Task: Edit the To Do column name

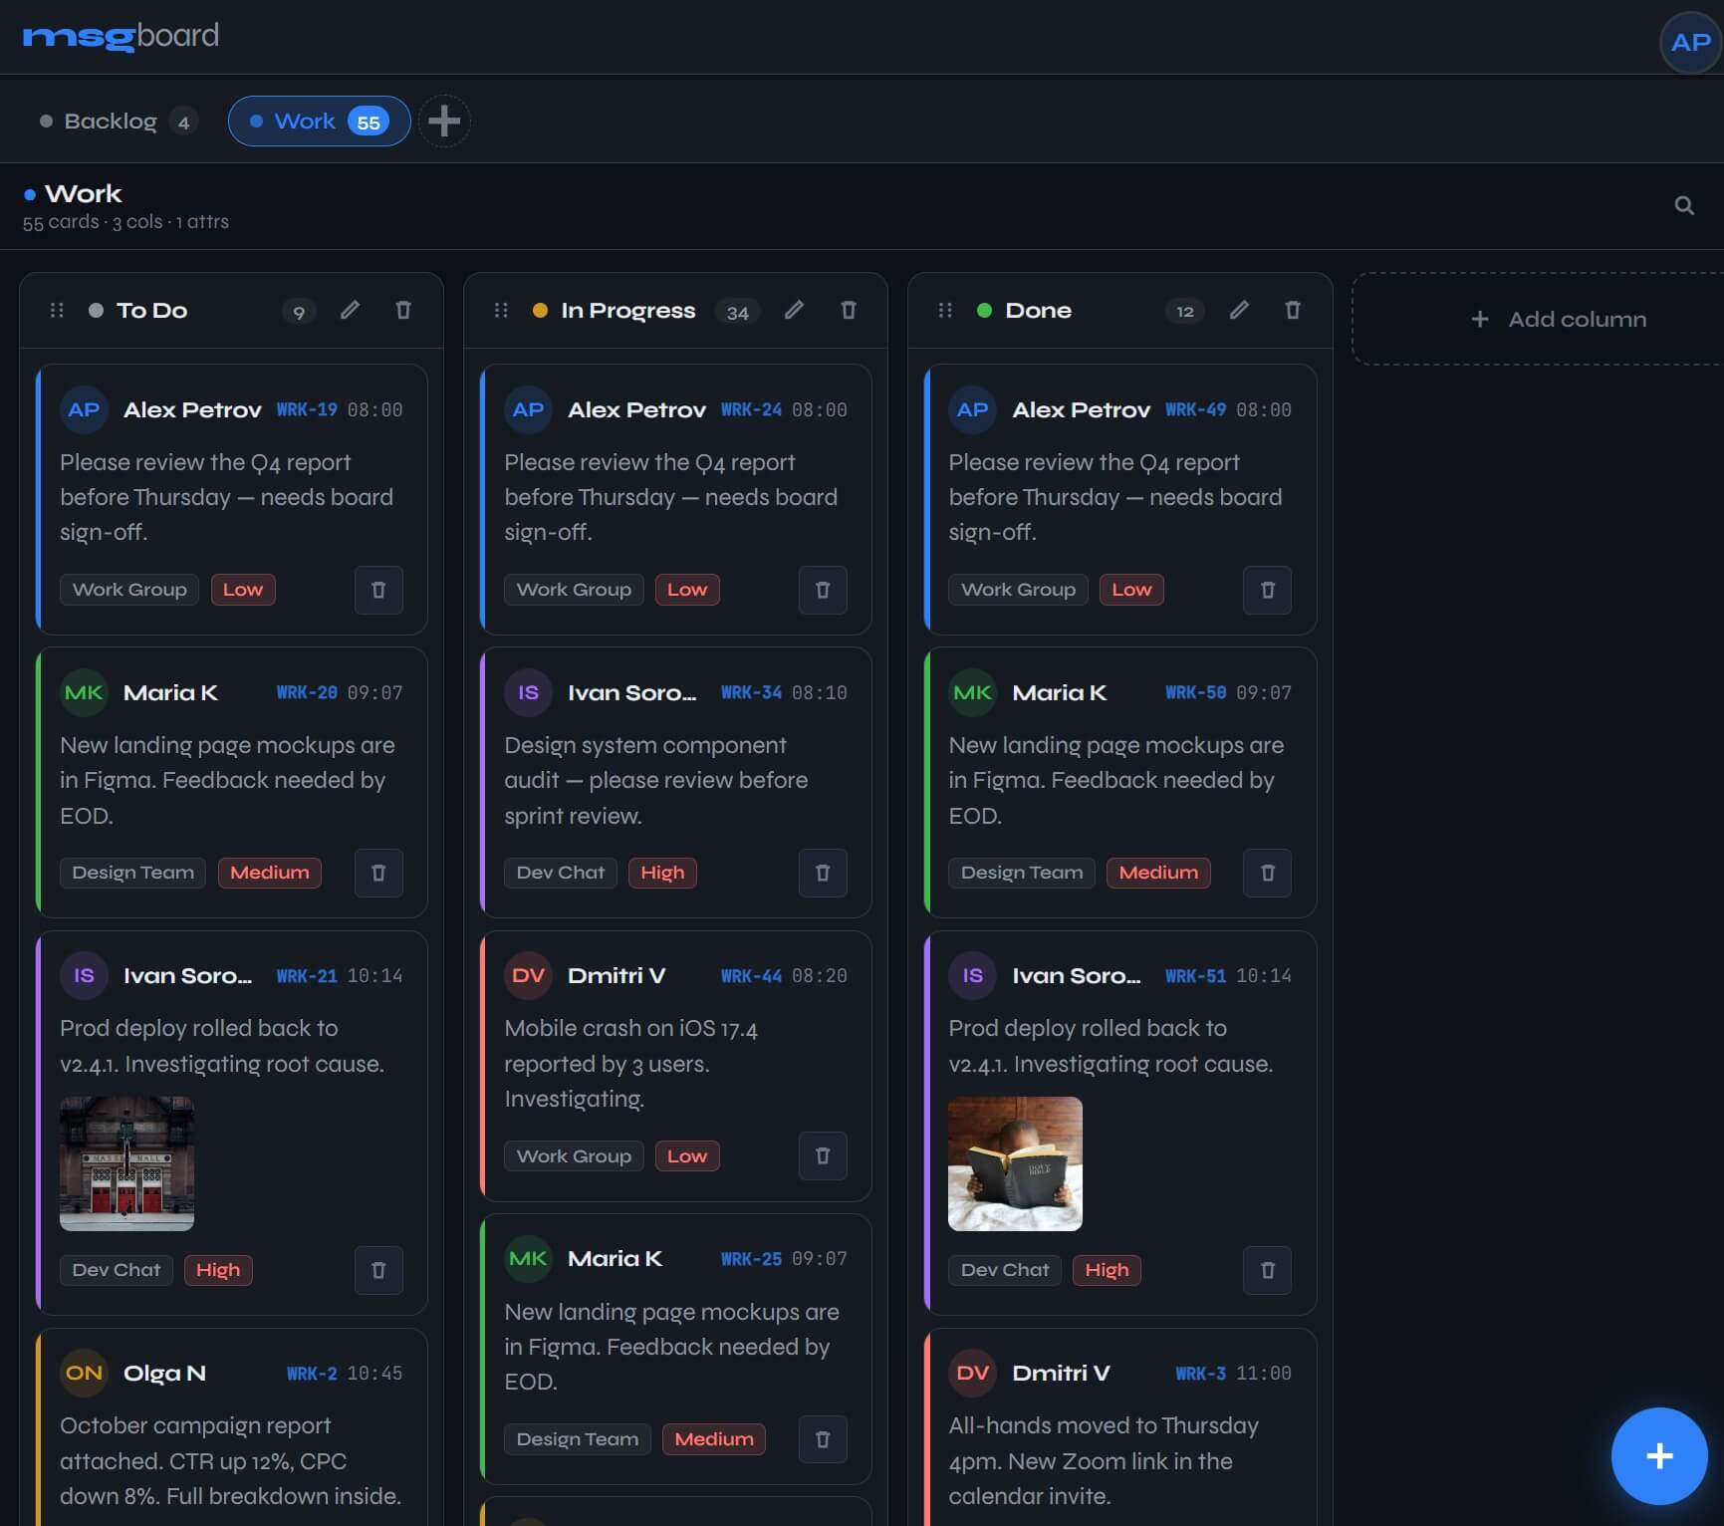Action: [x=350, y=310]
